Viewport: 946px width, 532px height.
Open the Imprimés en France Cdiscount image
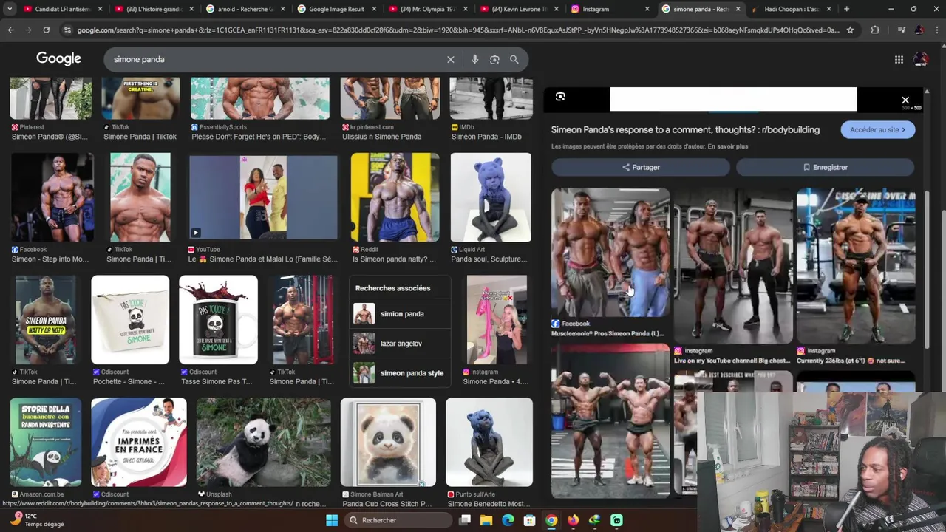[x=139, y=443]
